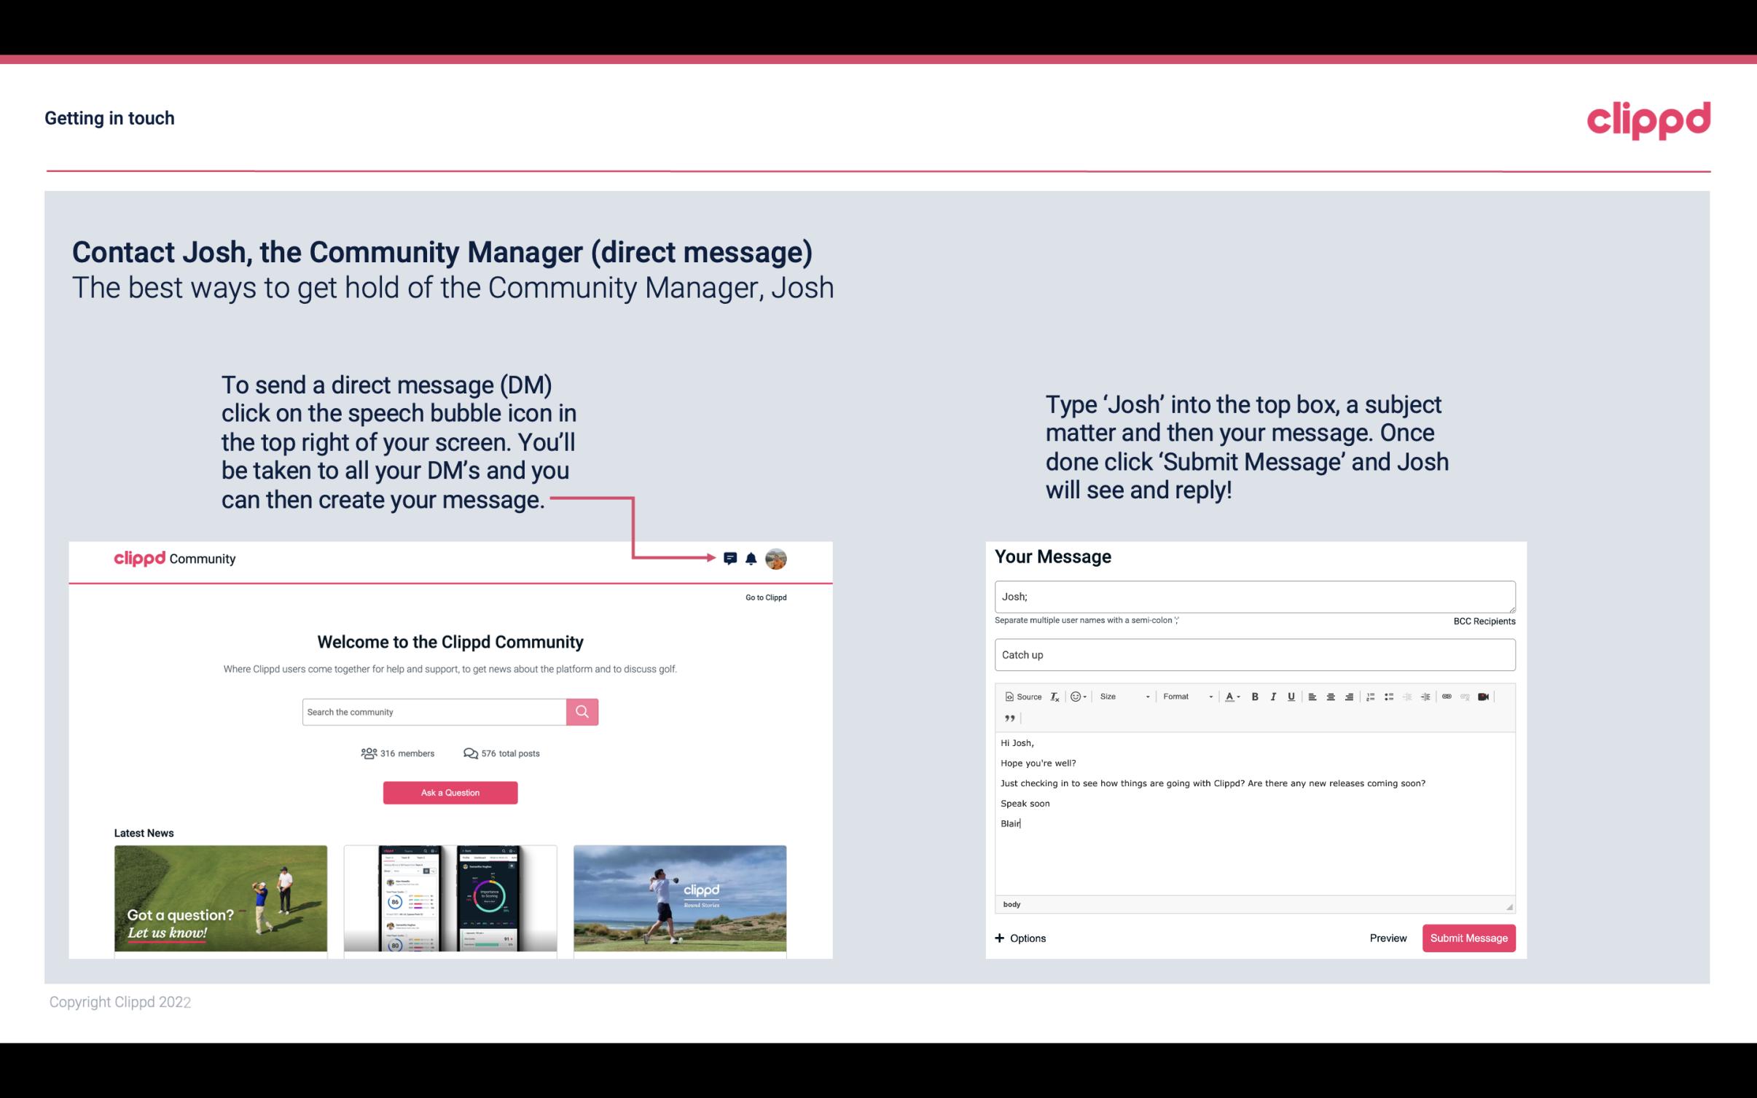Click the italic formatting I icon
The height and width of the screenshot is (1098, 1757).
click(x=1272, y=697)
